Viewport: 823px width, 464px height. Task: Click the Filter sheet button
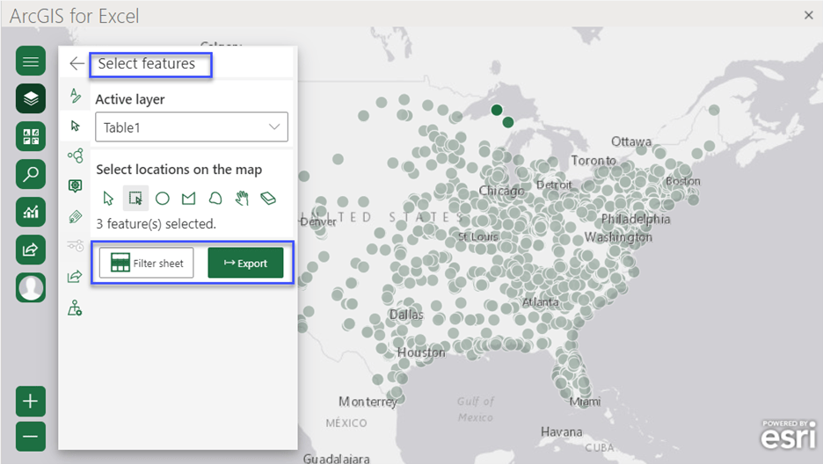(x=147, y=263)
